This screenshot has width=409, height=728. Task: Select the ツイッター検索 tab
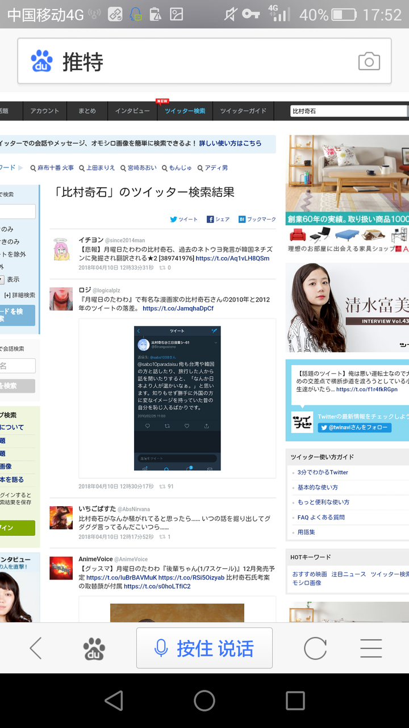pos(185,111)
